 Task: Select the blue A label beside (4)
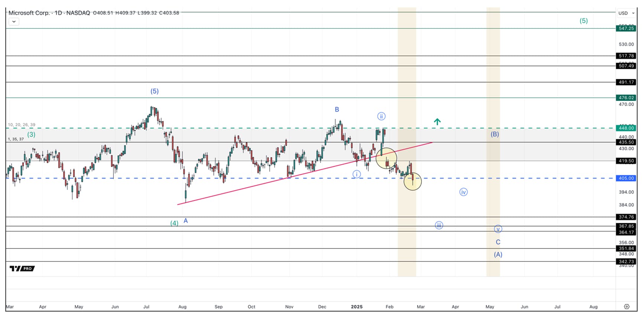186,221
